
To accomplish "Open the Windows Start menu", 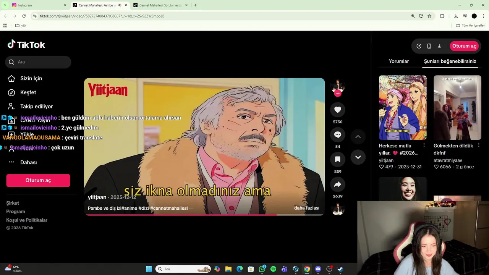I will 149,269.
